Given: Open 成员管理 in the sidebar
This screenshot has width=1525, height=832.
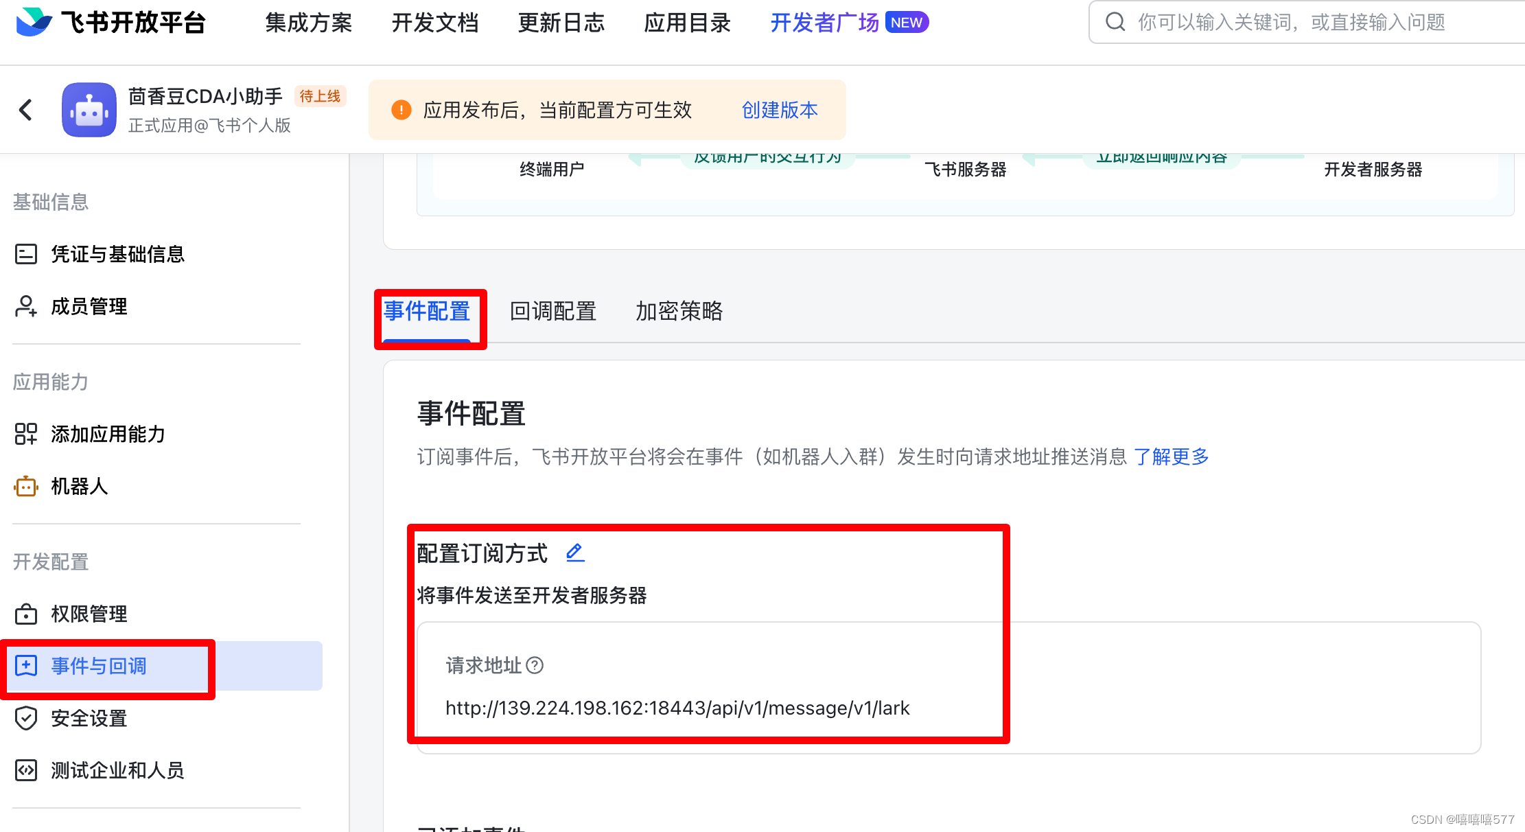Looking at the screenshot, I should tap(89, 306).
